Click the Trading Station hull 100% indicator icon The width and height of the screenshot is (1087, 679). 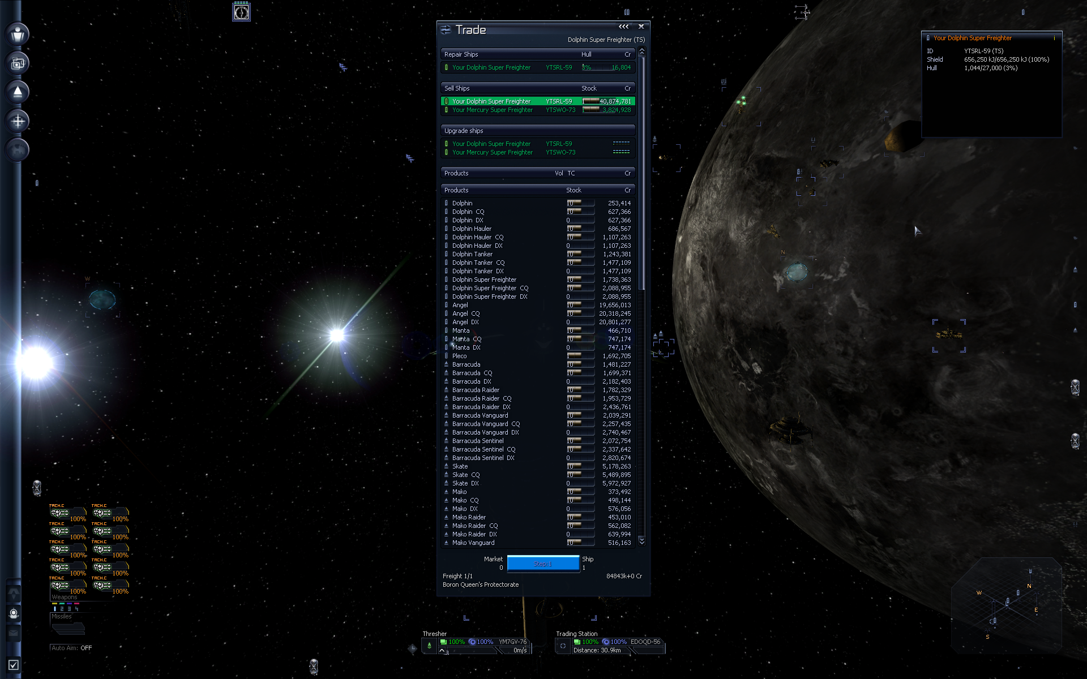577,642
